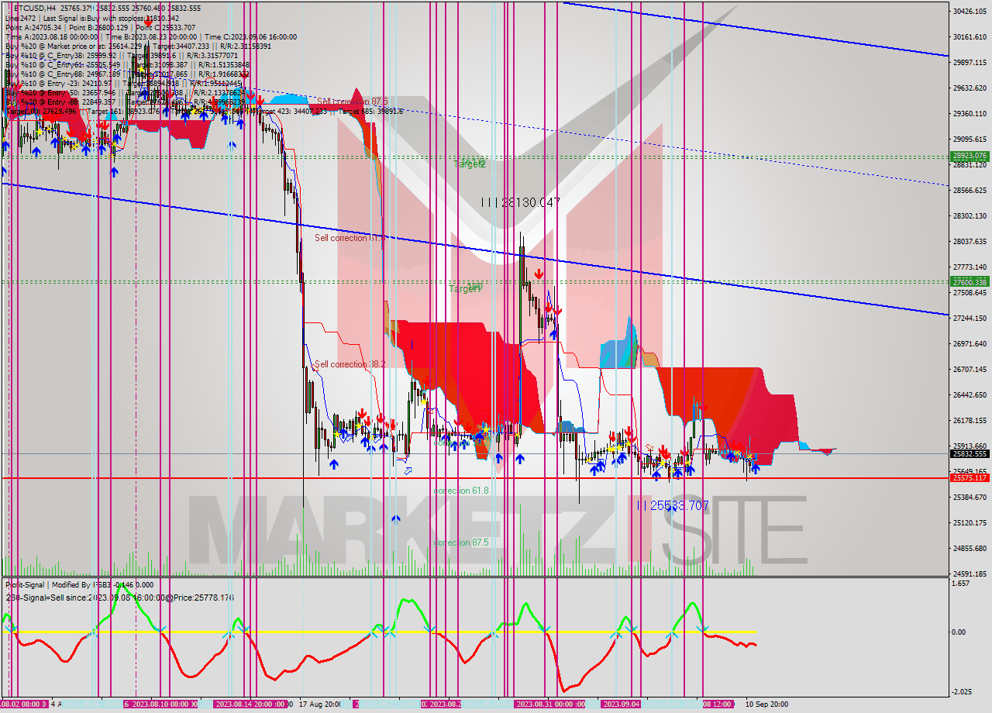Click the 1.657 indicator axis value
This screenshot has width=992, height=713.
pos(962,583)
